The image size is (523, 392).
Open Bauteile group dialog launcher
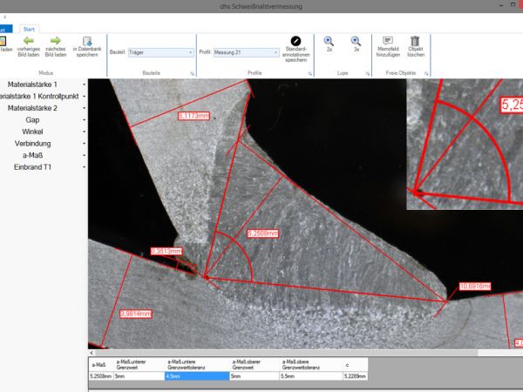click(192, 73)
